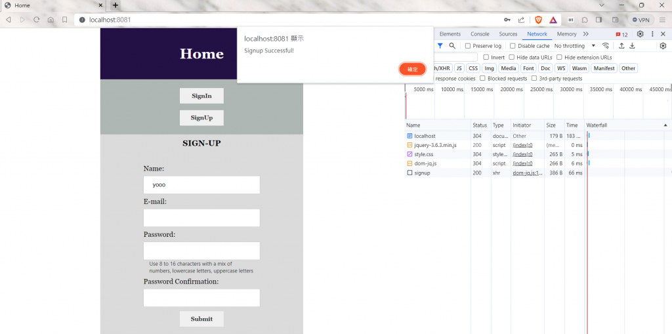The image size is (672, 334).
Task: Filter requests by Manifest type
Action: click(x=604, y=68)
